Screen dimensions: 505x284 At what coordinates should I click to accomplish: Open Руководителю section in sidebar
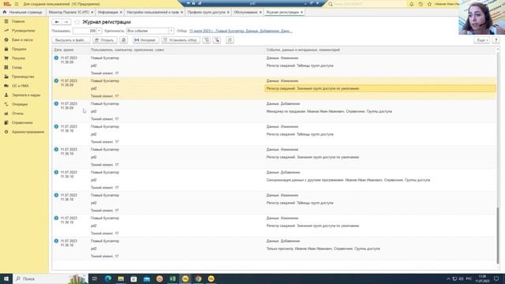23,31
